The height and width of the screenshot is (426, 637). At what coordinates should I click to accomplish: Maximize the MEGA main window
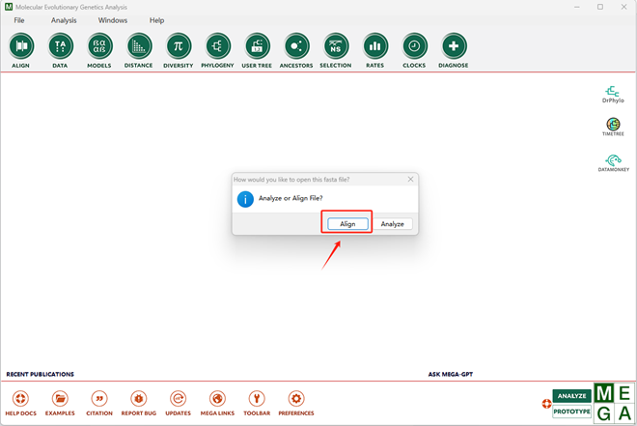[600, 7]
